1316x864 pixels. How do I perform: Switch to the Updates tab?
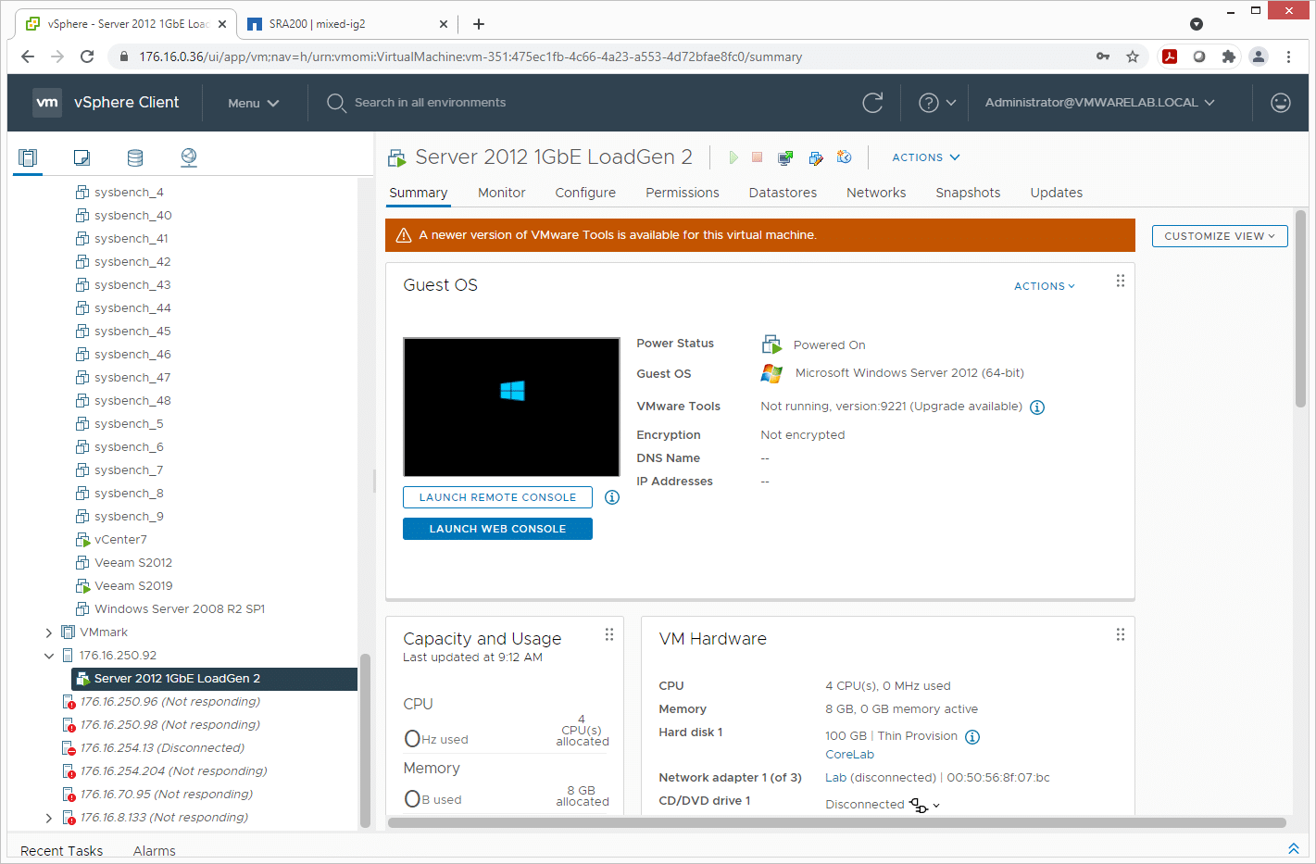coord(1057,193)
